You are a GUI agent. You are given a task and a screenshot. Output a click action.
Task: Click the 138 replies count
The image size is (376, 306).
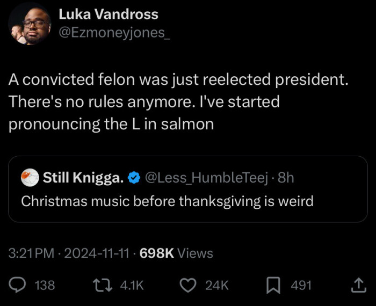[45, 286]
